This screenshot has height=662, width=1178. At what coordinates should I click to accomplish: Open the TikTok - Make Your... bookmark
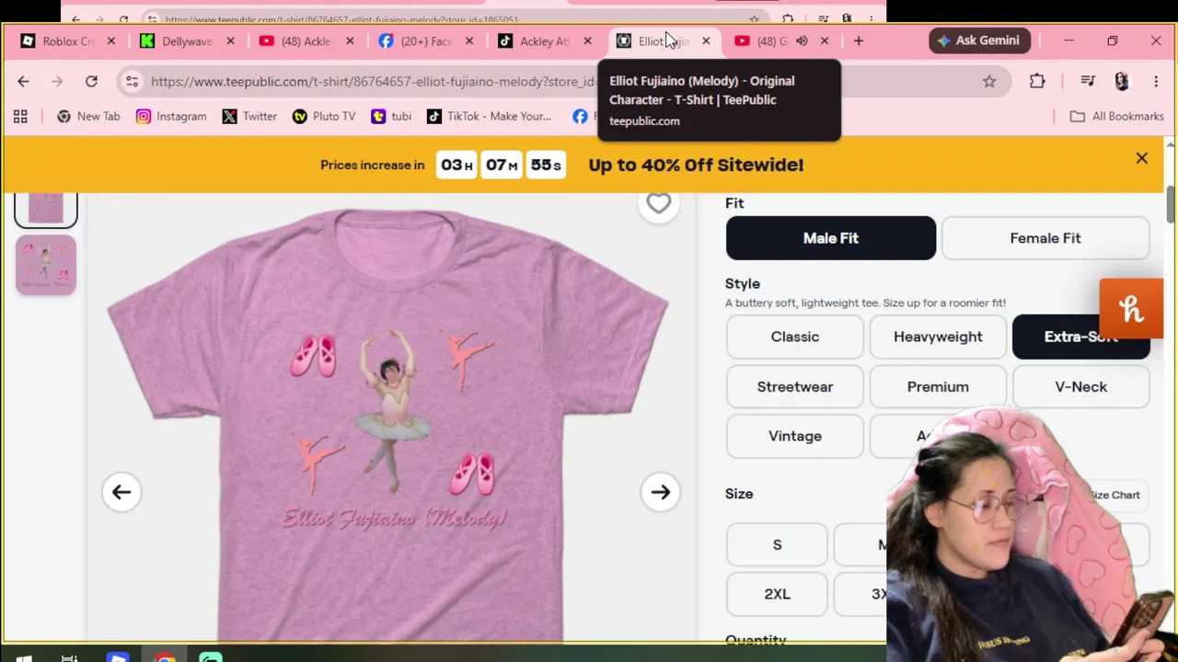(x=489, y=116)
